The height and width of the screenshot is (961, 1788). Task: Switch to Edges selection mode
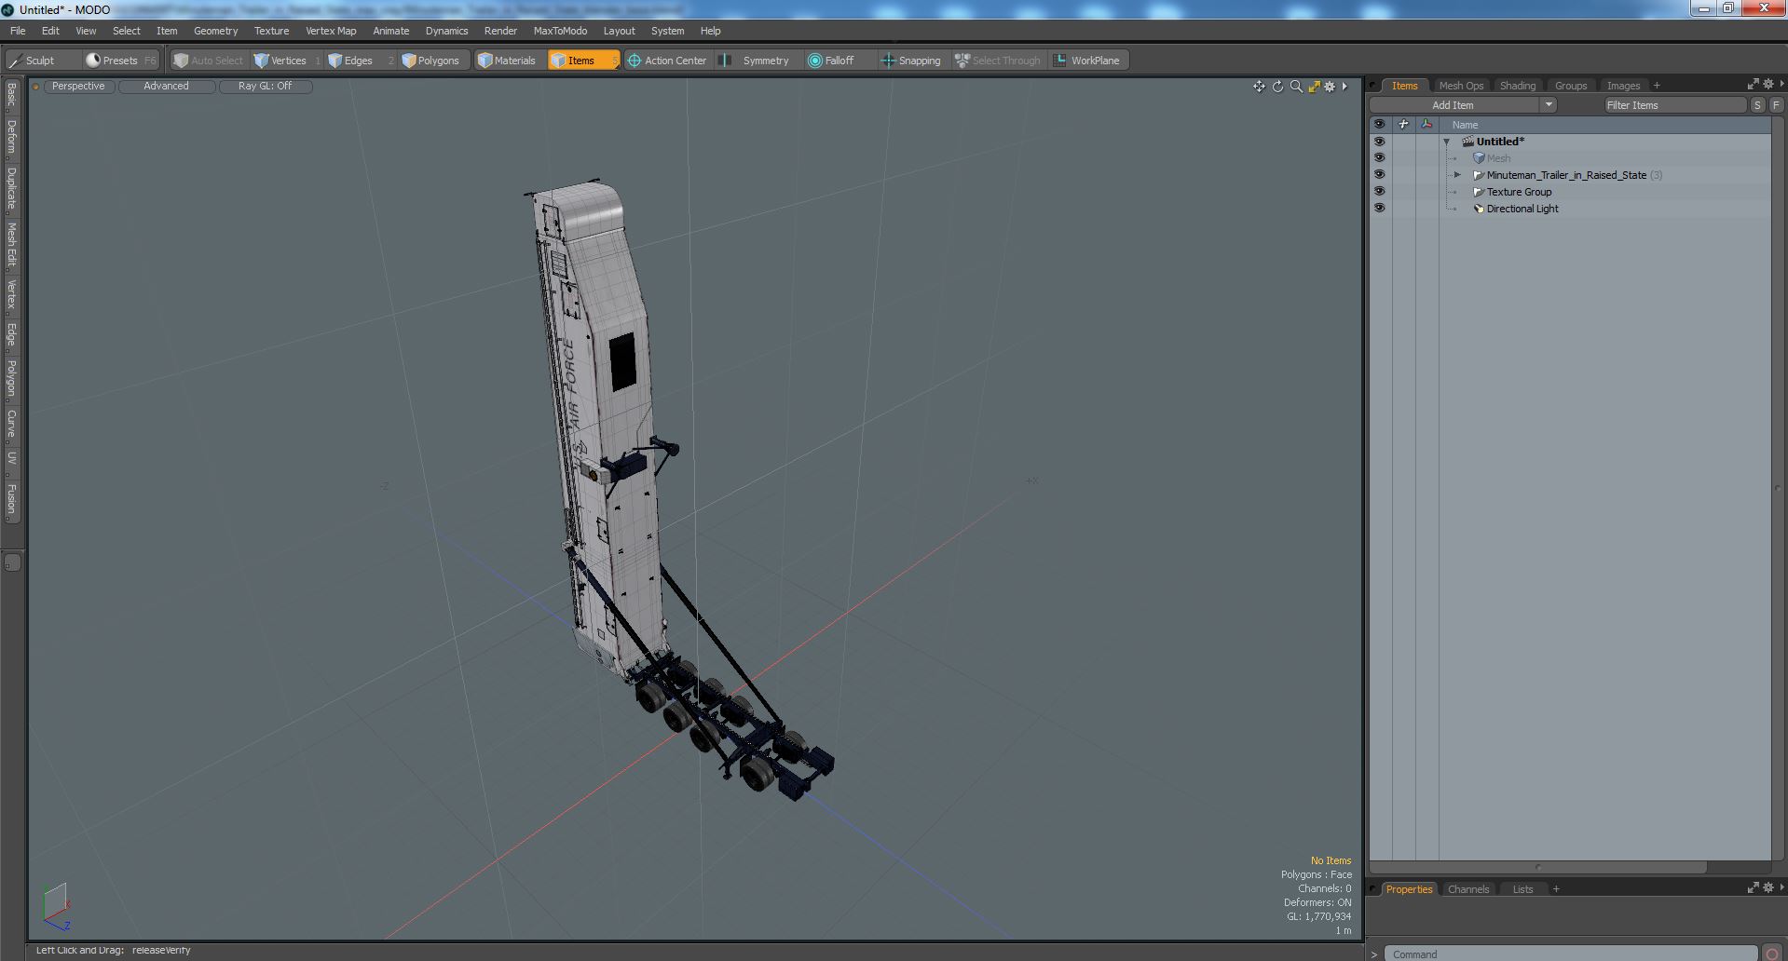point(360,61)
